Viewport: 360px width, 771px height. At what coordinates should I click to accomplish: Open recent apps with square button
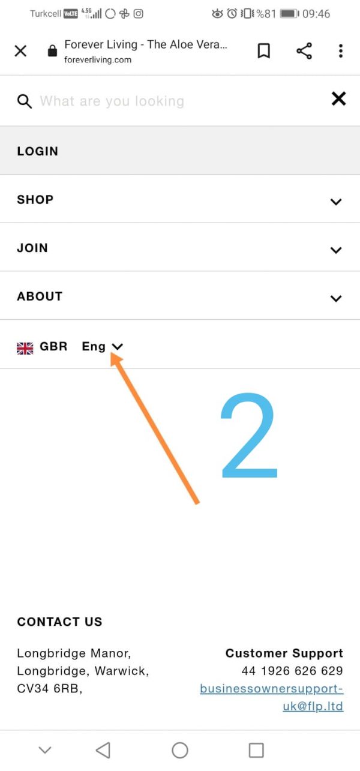256,749
